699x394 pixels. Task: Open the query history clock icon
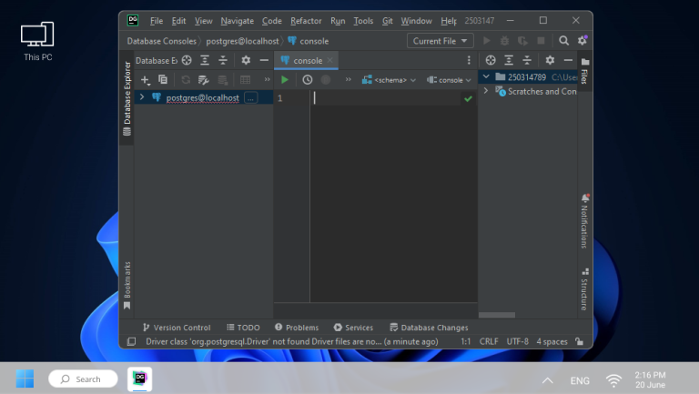pos(307,80)
